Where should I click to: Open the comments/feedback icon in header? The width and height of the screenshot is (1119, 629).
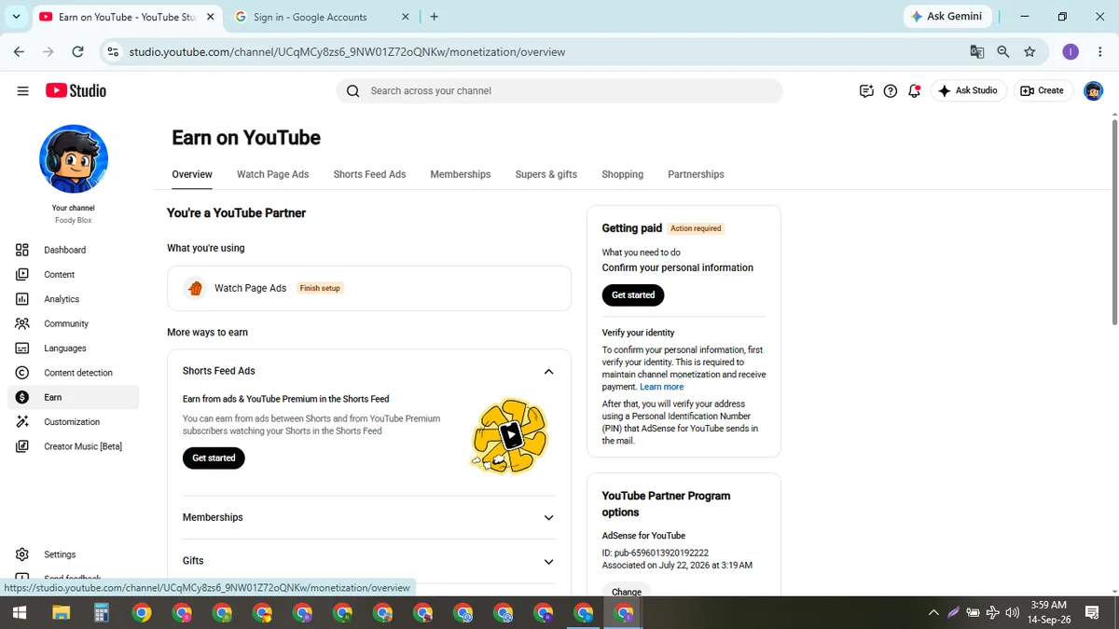pyautogui.click(x=866, y=90)
